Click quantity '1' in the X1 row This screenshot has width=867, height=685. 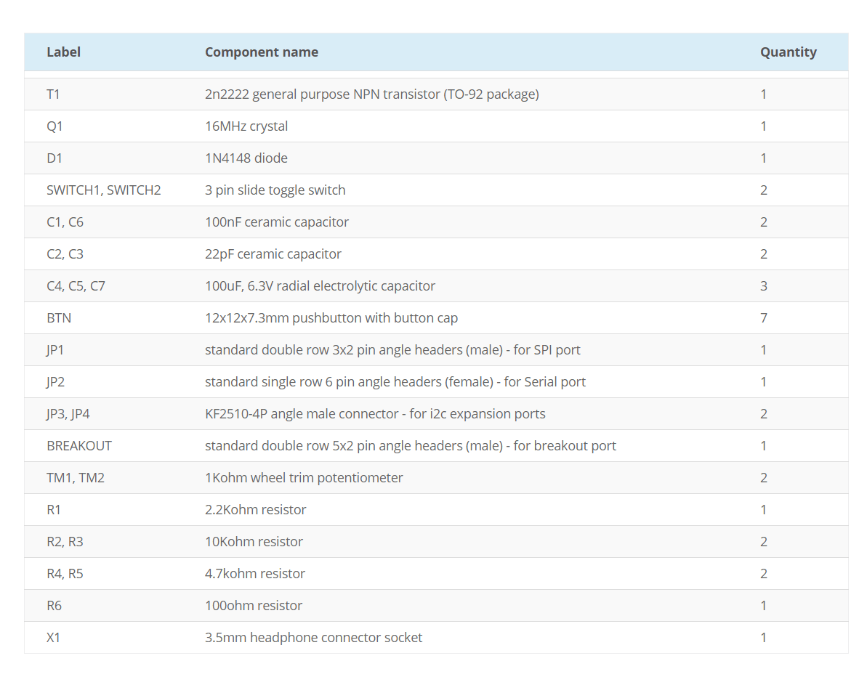(764, 638)
